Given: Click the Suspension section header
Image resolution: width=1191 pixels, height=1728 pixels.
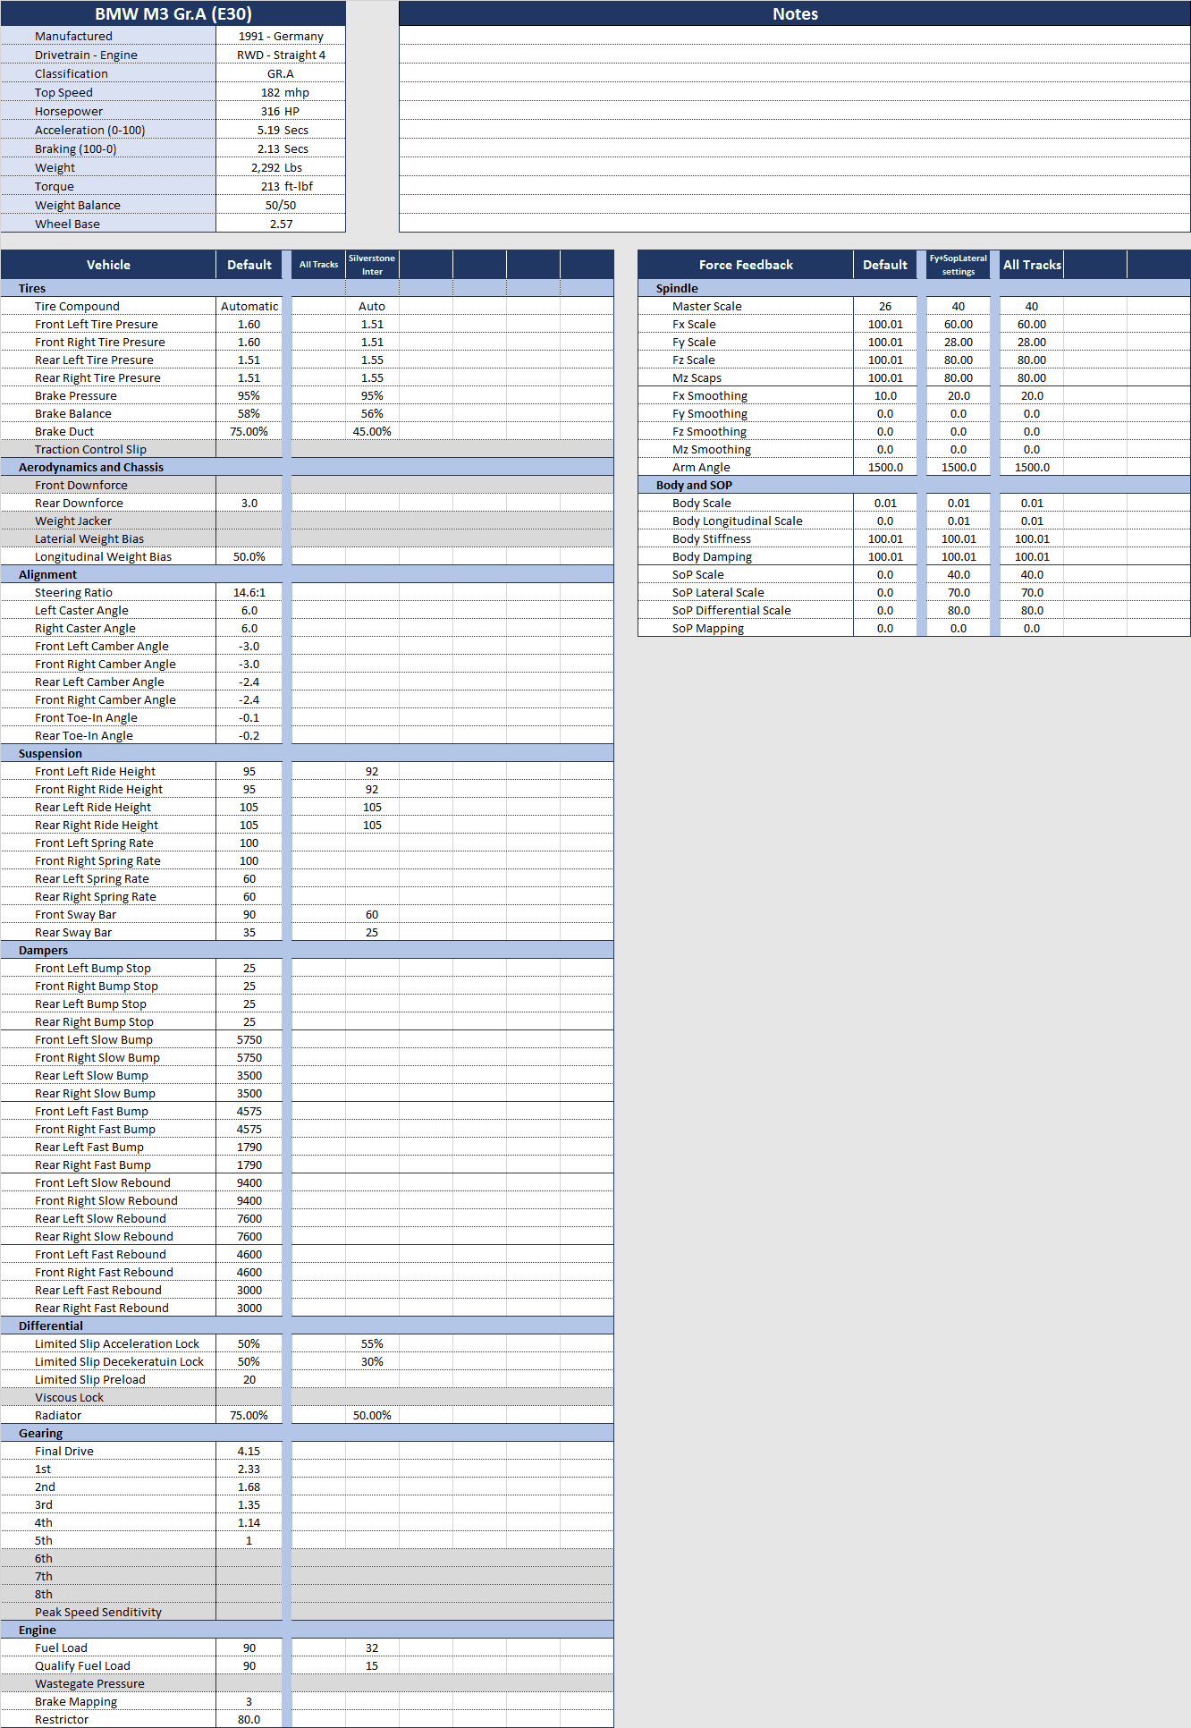Looking at the screenshot, I should pyautogui.click(x=307, y=753).
